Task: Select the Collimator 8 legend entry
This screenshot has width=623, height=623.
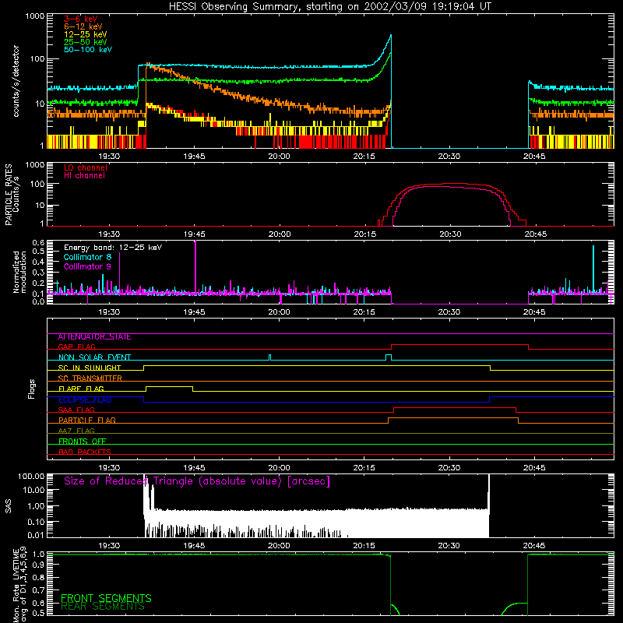Action: 87,257
